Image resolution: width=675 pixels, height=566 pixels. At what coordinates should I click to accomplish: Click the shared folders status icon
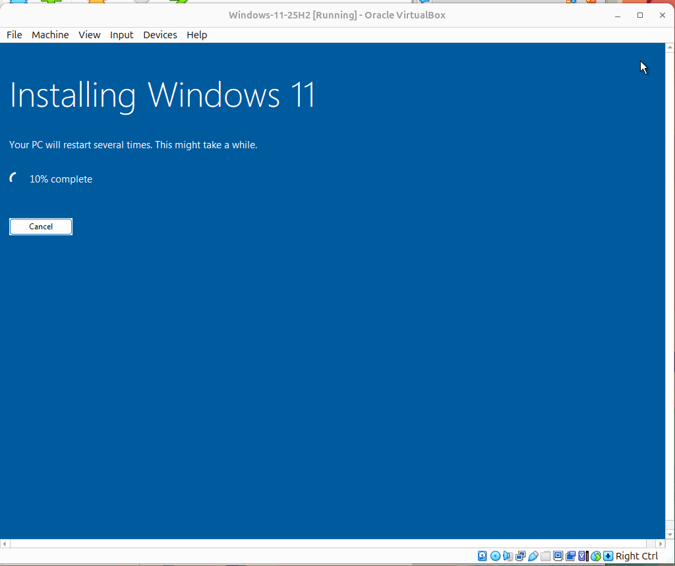tap(546, 556)
